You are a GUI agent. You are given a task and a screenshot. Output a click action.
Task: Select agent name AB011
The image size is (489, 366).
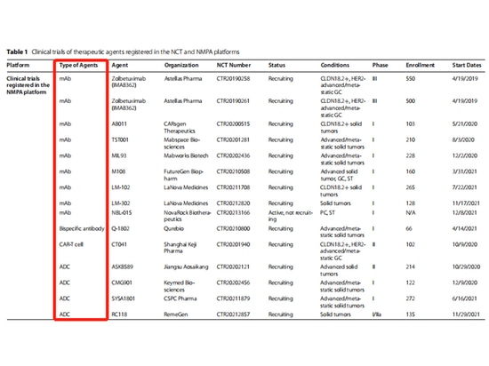(x=119, y=124)
